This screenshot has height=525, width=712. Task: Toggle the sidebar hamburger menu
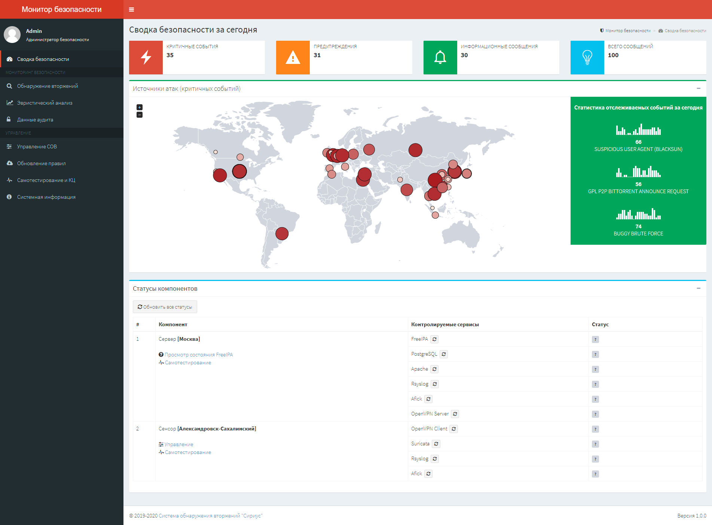coord(131,9)
